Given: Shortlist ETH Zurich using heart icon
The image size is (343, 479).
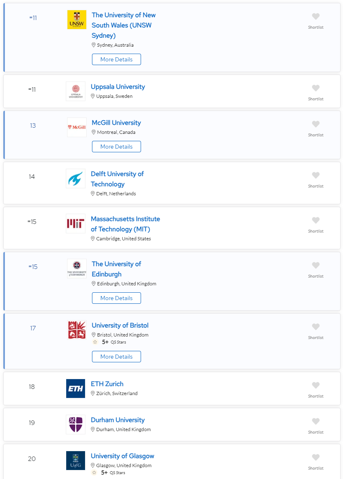Looking at the screenshot, I should [316, 386].
